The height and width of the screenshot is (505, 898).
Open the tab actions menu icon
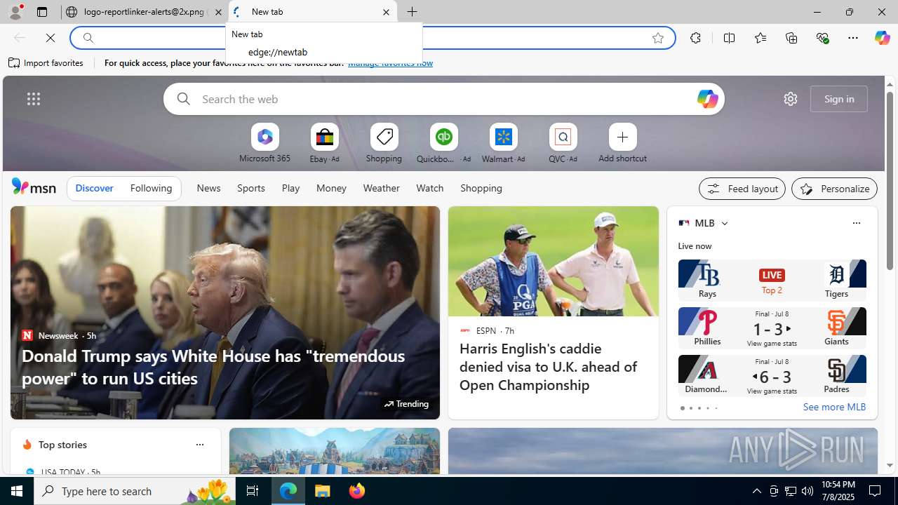tap(41, 12)
